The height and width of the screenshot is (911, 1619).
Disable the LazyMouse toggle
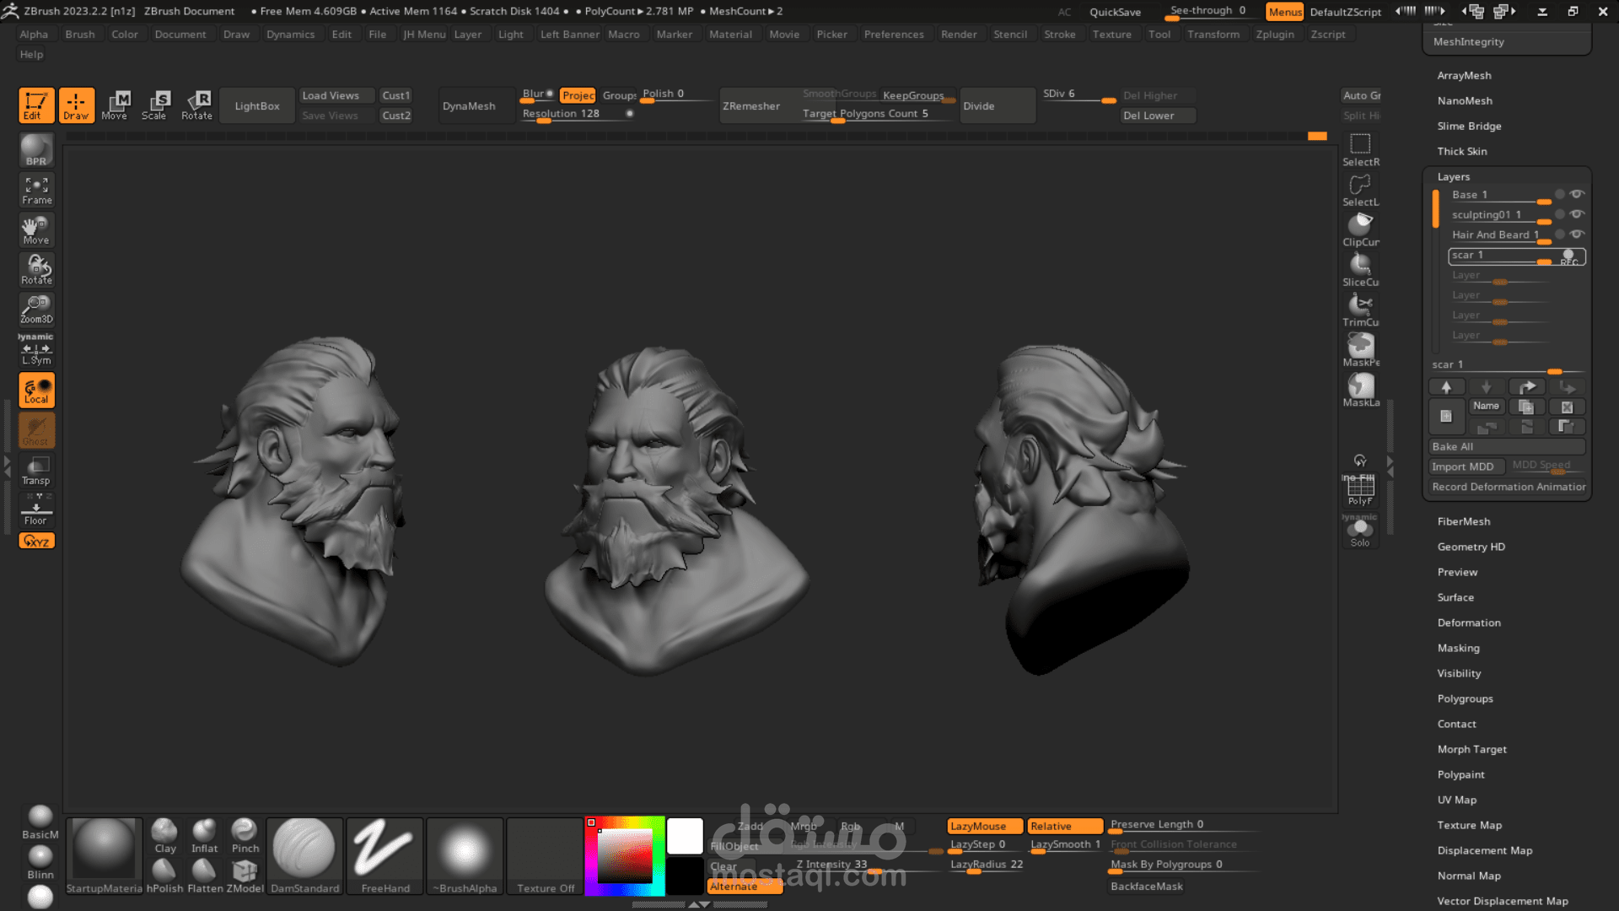pos(984,826)
